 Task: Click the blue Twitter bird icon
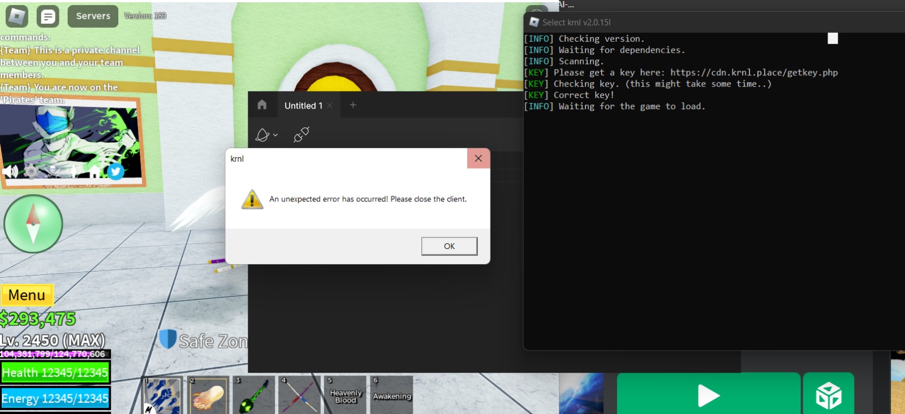pos(115,171)
